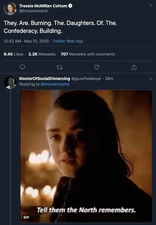Screen dimensions: 156x225
Task: Like the tweet with heart icon
Action: click(x=97, y=67)
